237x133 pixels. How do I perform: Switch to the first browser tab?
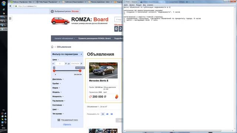(22, 2)
